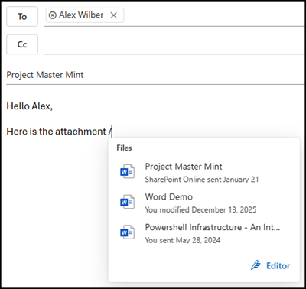Select the Powershell Infrastructure file suggestion
The image size is (306, 289).
point(203,233)
